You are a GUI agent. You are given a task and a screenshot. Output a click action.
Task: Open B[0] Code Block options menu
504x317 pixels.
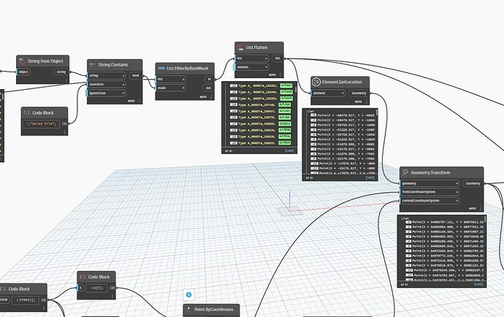click(x=112, y=296)
